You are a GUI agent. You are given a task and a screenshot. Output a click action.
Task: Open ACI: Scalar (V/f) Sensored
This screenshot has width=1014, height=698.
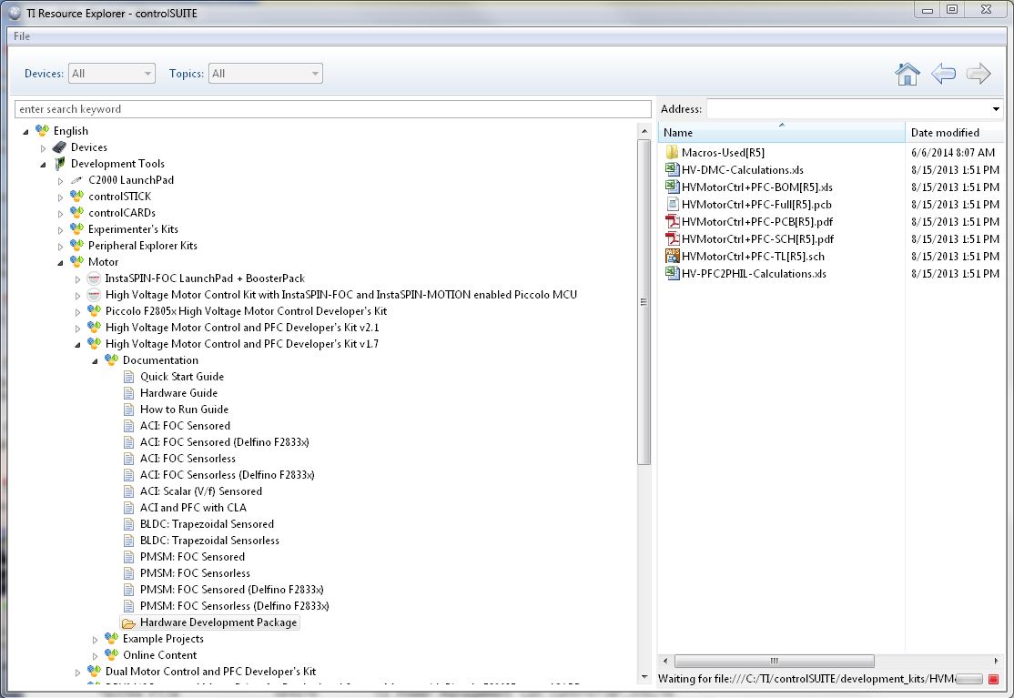200,491
